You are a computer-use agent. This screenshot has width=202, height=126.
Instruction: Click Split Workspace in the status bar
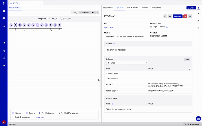pyautogui.click(x=192, y=124)
